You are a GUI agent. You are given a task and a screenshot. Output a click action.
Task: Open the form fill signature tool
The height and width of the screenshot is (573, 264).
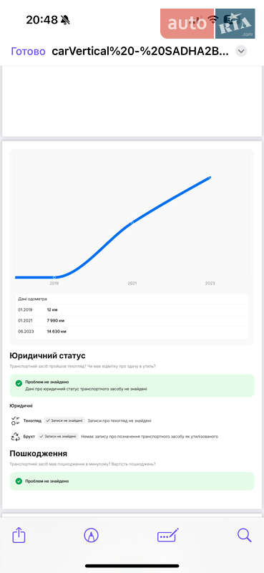click(168, 535)
